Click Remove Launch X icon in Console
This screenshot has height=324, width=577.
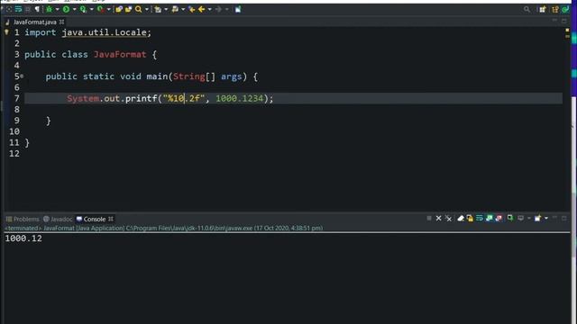(439, 218)
